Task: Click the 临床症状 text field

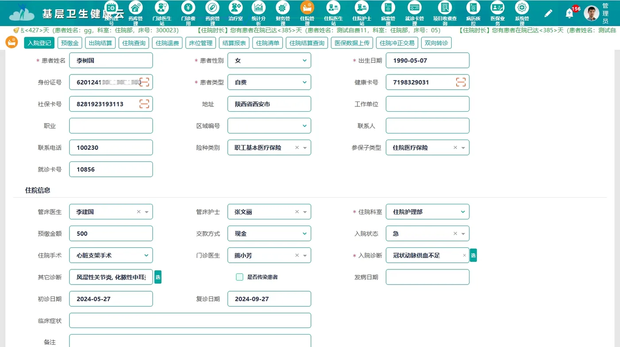Action: click(x=190, y=320)
